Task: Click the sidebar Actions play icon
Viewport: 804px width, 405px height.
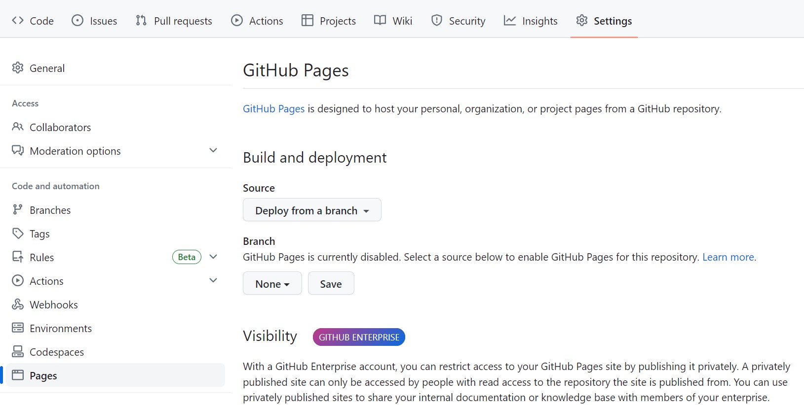Action: pos(18,281)
